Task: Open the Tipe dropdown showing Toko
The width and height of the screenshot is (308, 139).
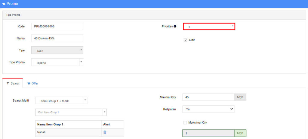Action: point(57,50)
